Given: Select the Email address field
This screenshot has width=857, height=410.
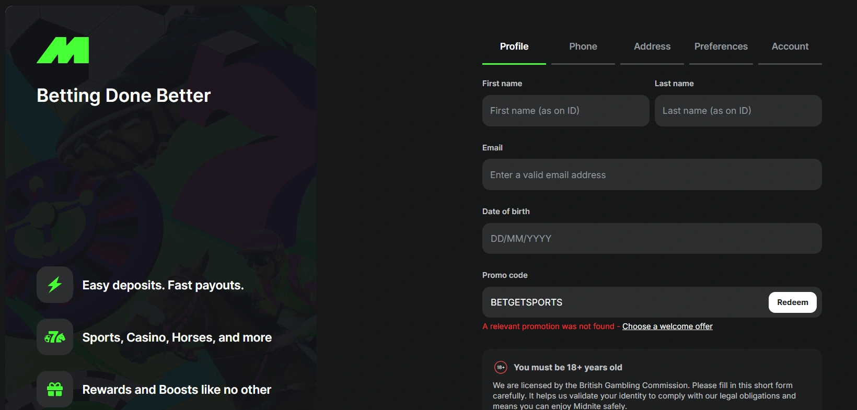Looking at the screenshot, I should tap(652, 175).
